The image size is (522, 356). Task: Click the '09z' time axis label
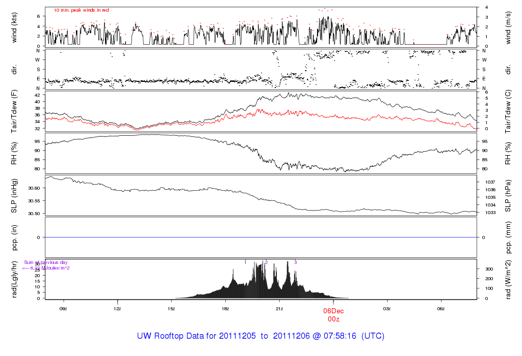(63, 308)
